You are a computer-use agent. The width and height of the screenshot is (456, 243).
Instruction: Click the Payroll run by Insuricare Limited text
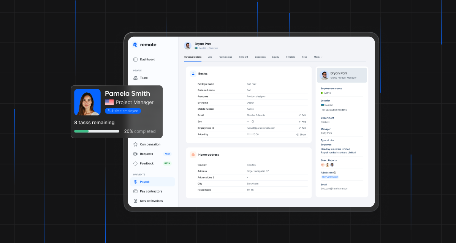point(338,153)
